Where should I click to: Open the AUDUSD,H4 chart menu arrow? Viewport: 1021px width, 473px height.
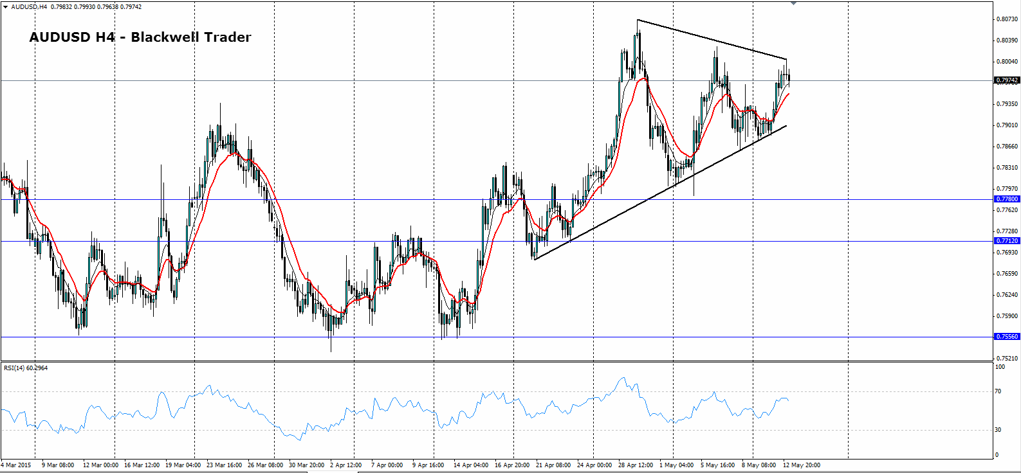(6, 7)
